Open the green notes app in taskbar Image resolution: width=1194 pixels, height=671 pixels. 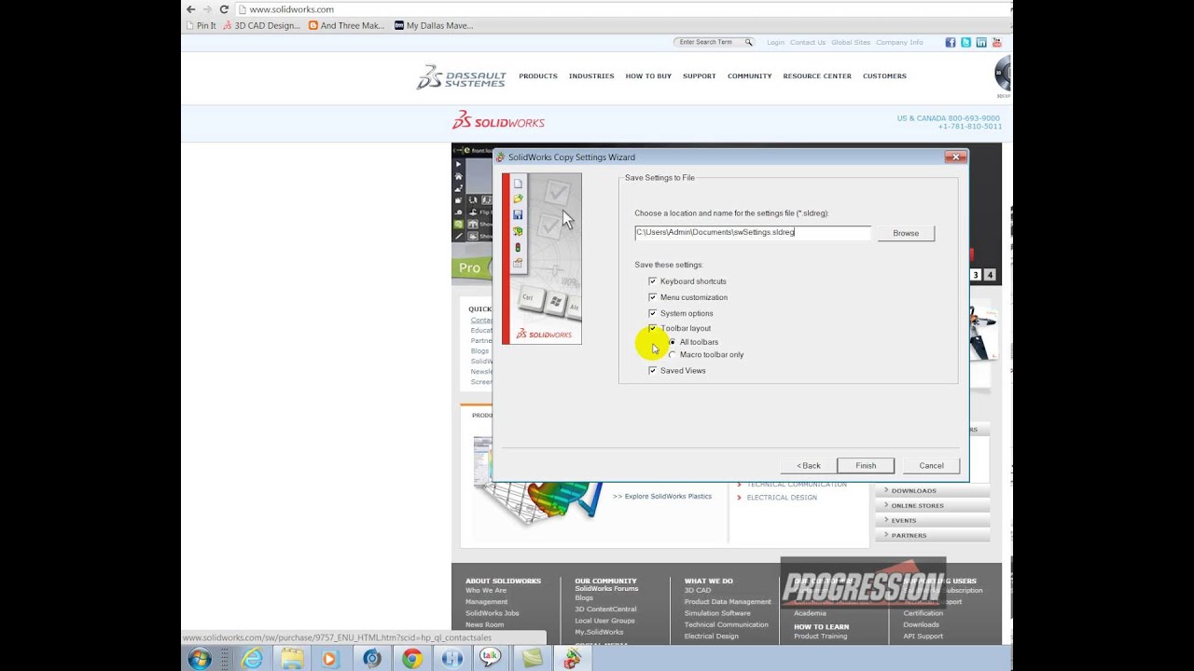click(532, 658)
